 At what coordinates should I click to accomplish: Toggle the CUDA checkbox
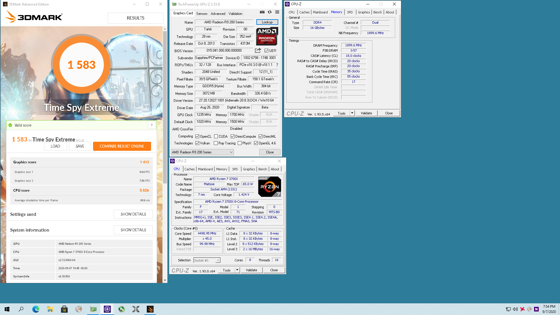[x=216, y=136]
